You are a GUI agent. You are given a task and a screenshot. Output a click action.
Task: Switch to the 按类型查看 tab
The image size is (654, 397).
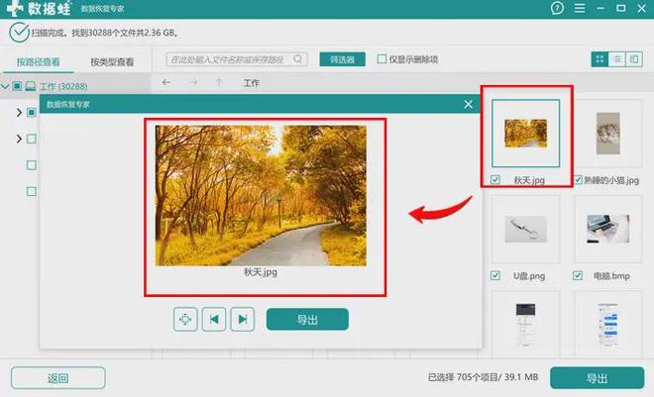click(x=112, y=62)
